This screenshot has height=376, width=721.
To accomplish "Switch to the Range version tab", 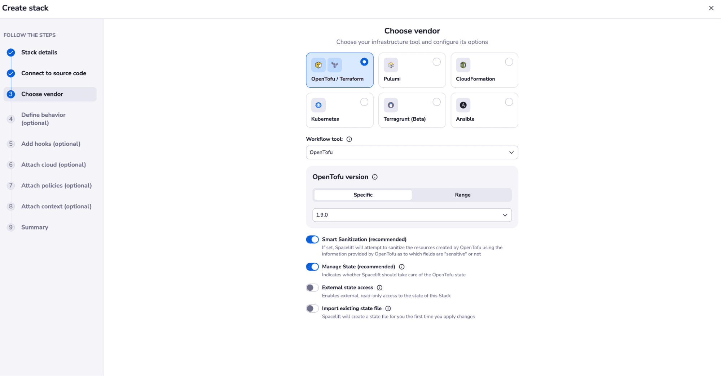I will coord(462,195).
